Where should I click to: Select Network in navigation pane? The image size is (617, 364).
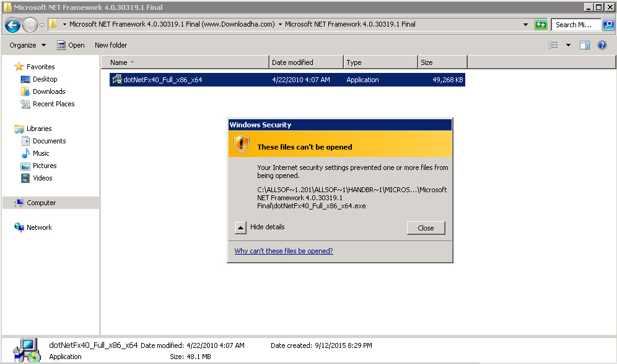[x=33, y=227]
